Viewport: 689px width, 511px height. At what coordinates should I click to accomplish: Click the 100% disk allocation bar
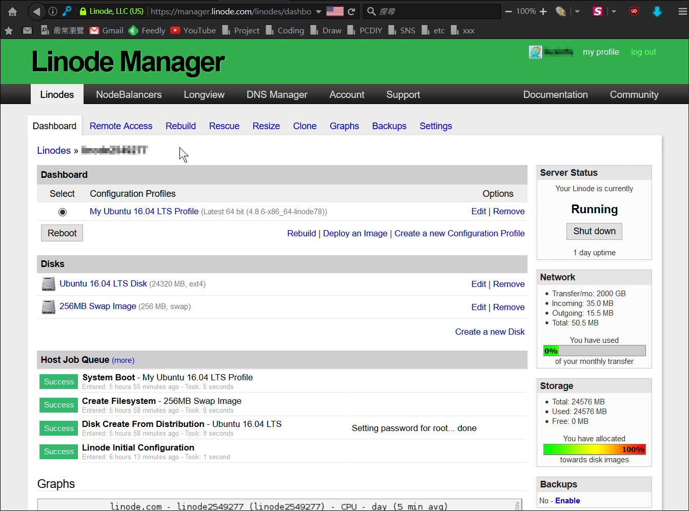[594, 449]
